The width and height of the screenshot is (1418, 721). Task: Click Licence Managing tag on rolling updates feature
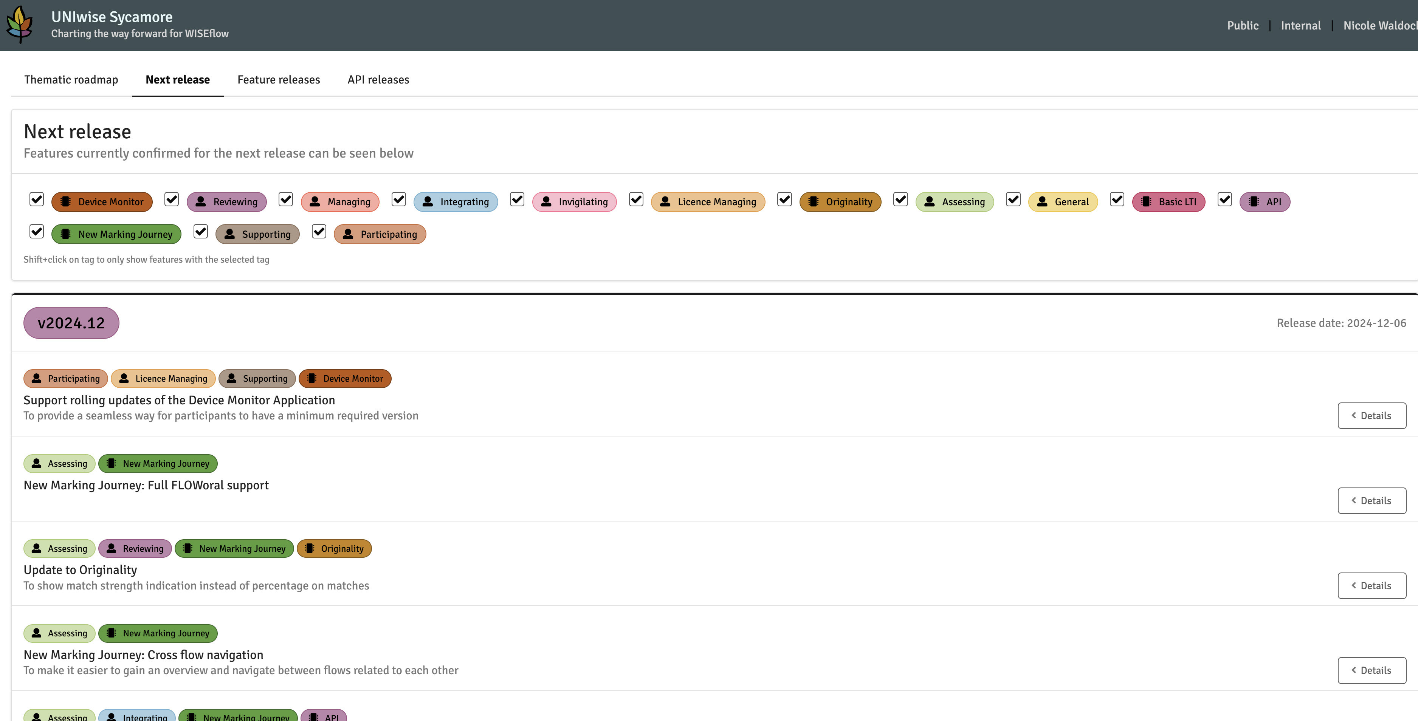coord(163,379)
